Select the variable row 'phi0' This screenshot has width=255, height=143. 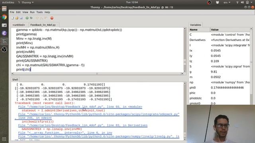pos(220,87)
